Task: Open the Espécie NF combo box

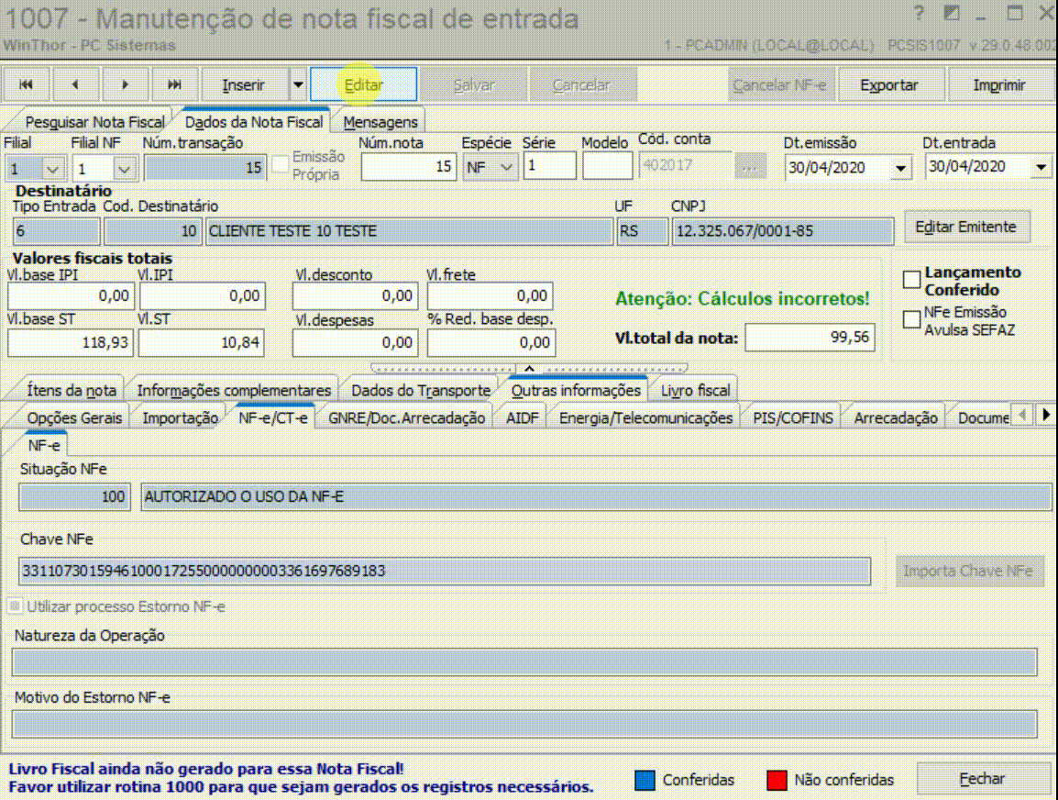Action: tap(490, 167)
